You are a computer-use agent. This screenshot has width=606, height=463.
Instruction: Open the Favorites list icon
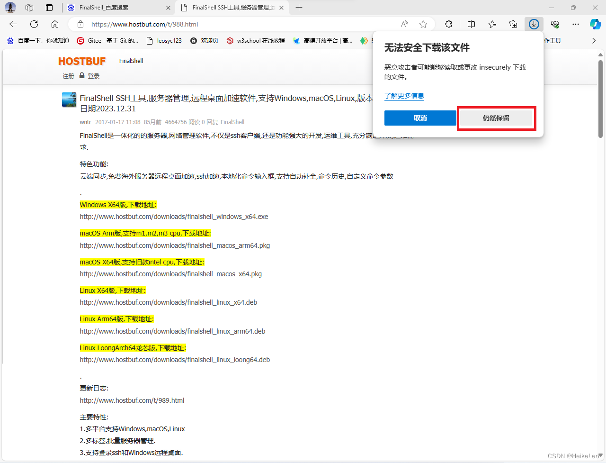(x=492, y=24)
